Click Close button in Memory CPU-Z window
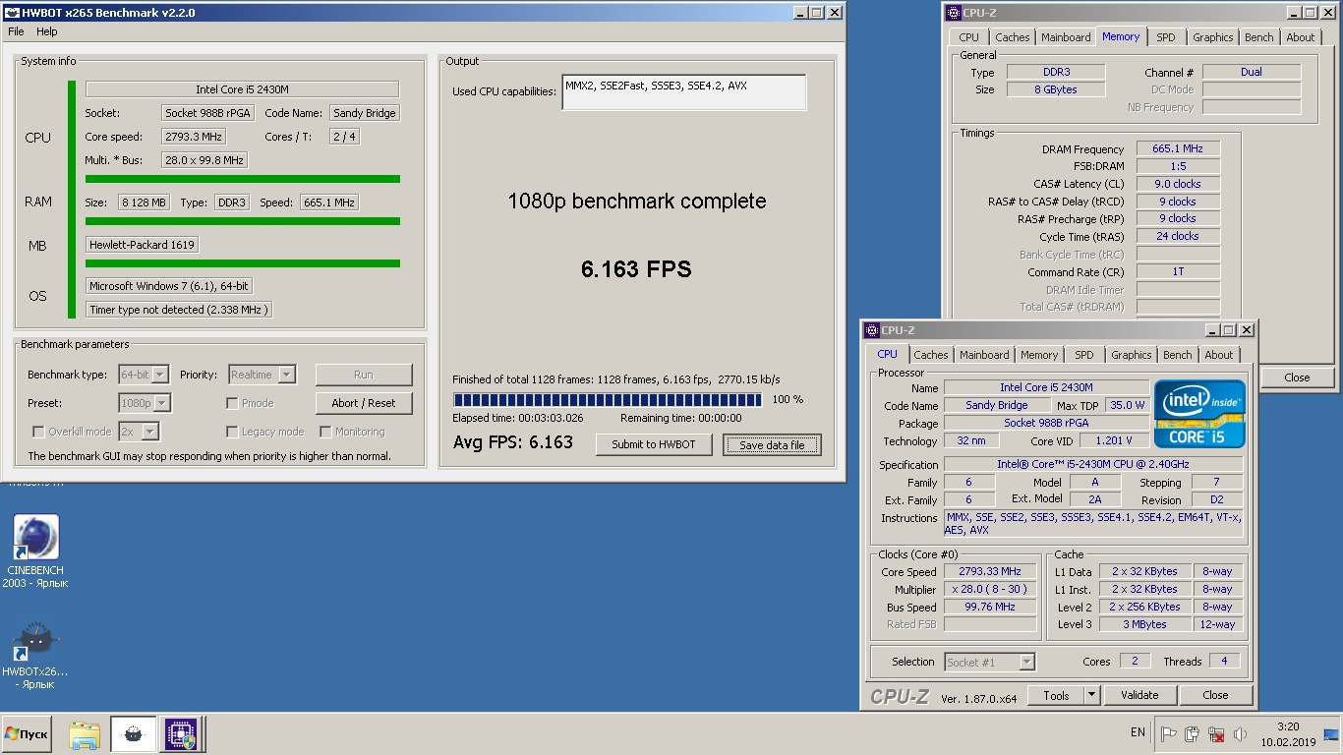The width and height of the screenshot is (1343, 755). (1298, 377)
